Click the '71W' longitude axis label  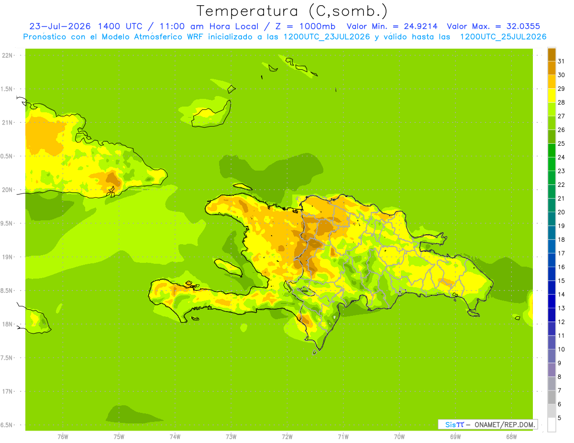tap(343, 437)
